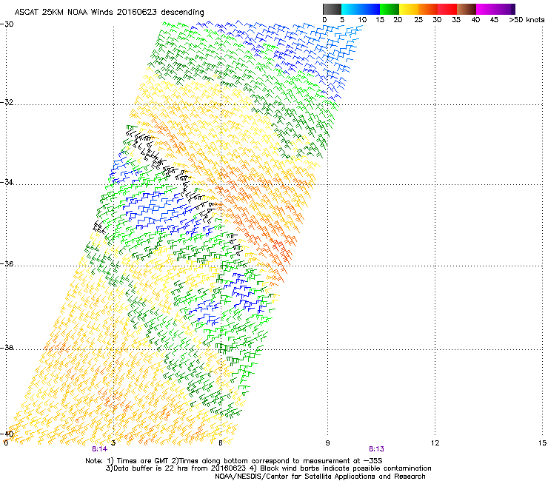548x481 pixels.
Task: Click the purple 'B:14' time label
Action: click(x=100, y=449)
